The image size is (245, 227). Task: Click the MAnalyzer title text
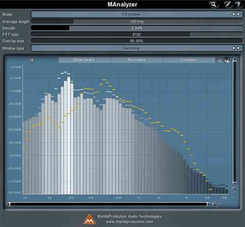(x=122, y=4)
